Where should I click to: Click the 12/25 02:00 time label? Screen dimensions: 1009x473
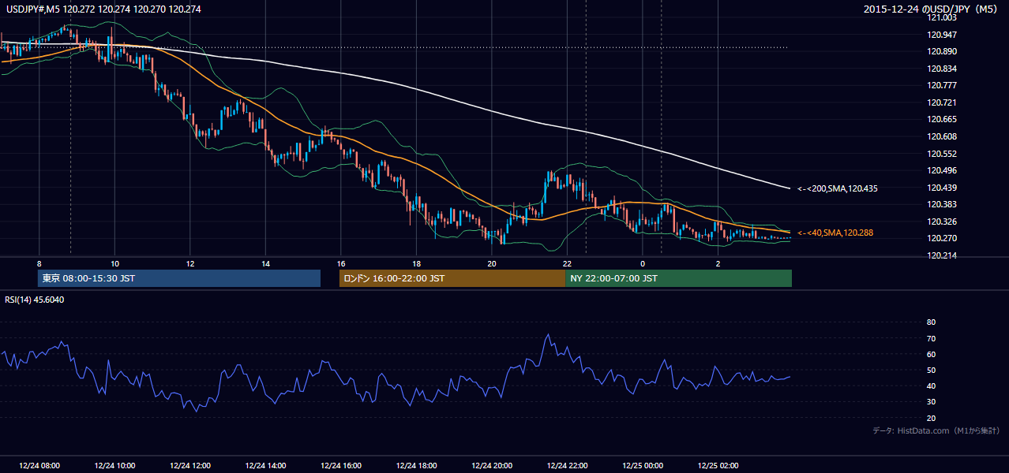(718, 466)
